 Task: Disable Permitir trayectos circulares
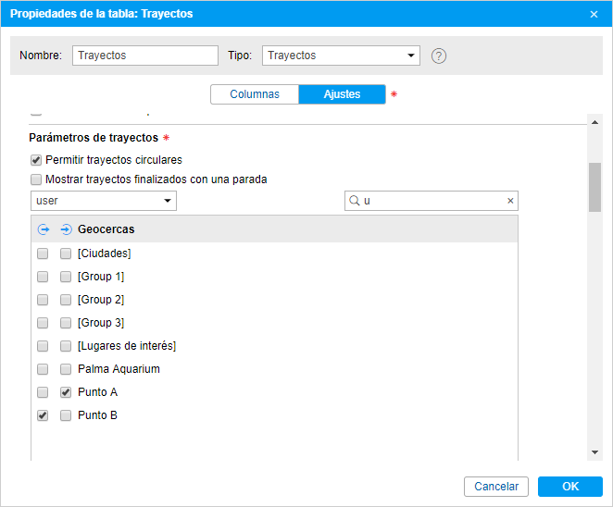(x=36, y=160)
